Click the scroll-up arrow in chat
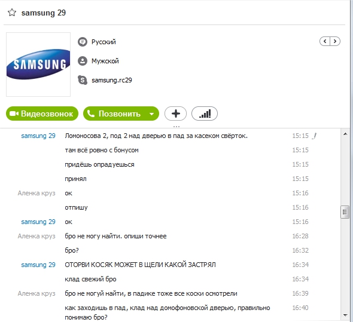This screenshot has height=322, width=353. (345, 134)
